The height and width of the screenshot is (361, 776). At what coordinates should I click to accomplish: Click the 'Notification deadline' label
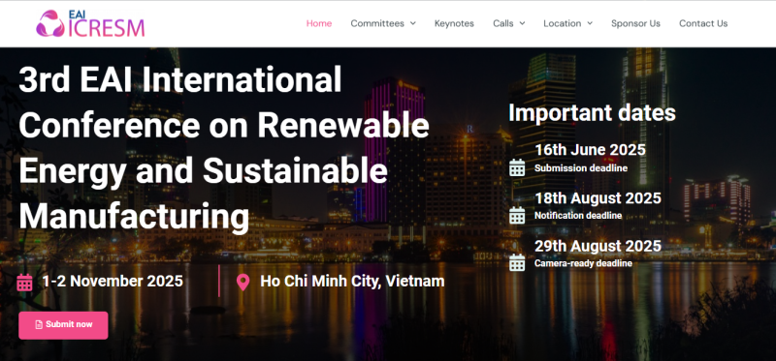pyautogui.click(x=578, y=216)
